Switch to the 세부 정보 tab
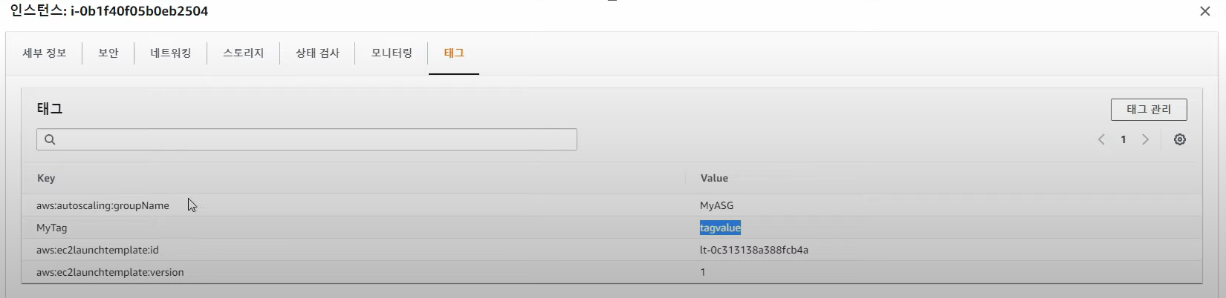The height and width of the screenshot is (298, 1226). (45, 53)
